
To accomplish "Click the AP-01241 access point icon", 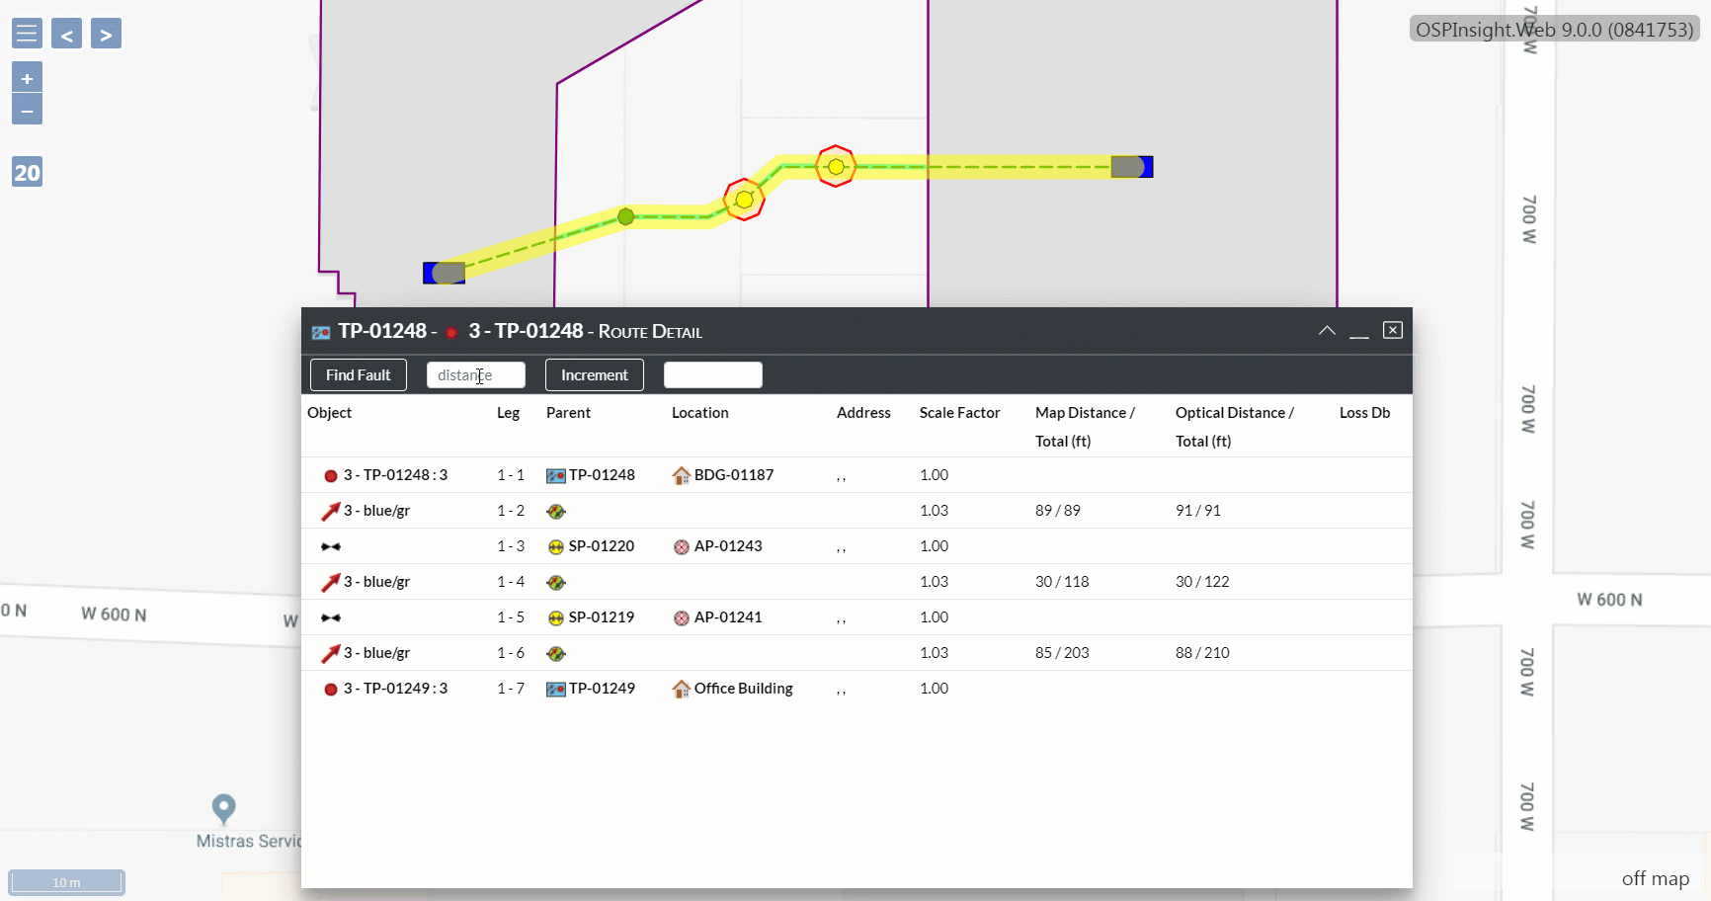I will [x=681, y=618].
